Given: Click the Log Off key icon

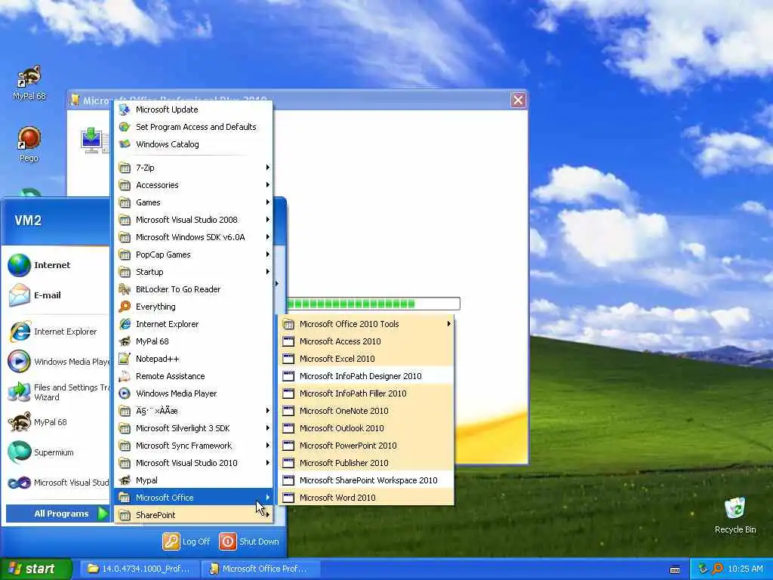Looking at the screenshot, I should (x=171, y=541).
